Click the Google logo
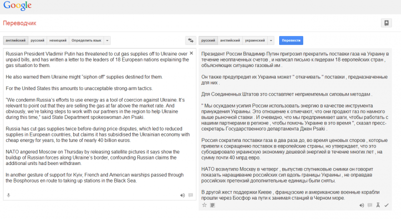Screen dimensions: 401x219 pyautogui.click(x=18, y=5)
